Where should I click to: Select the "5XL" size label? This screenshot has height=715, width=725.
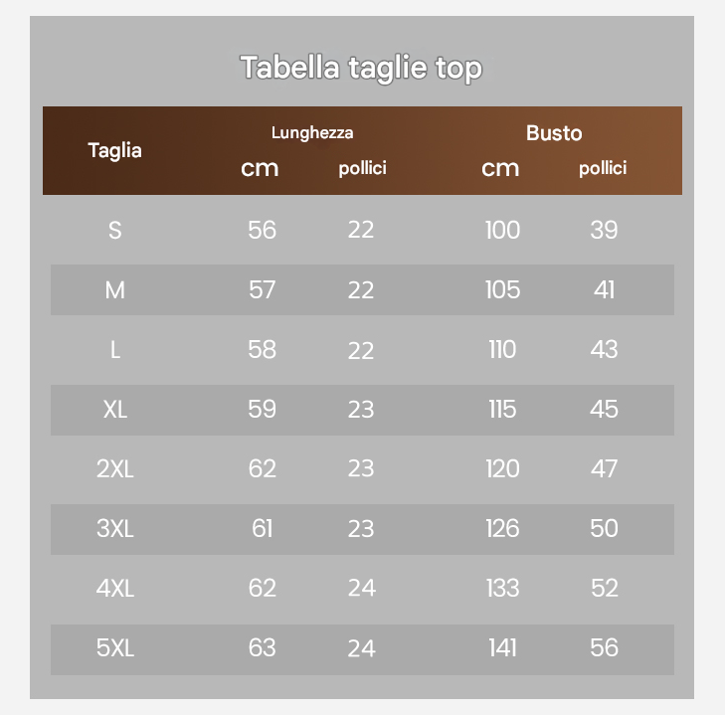click(x=115, y=647)
